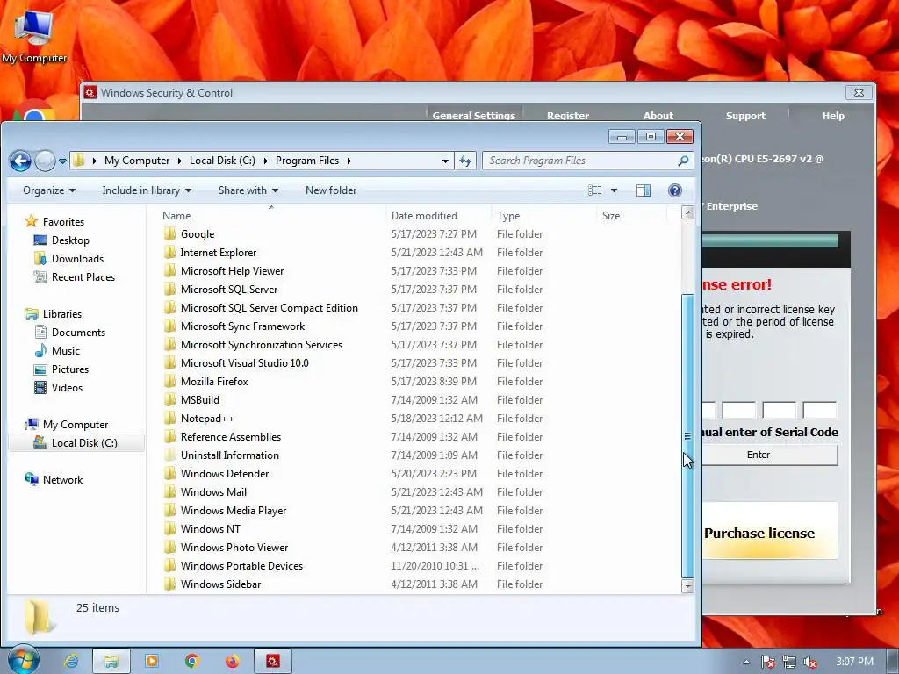Open Support tab in Windows Security & Control

(x=745, y=115)
